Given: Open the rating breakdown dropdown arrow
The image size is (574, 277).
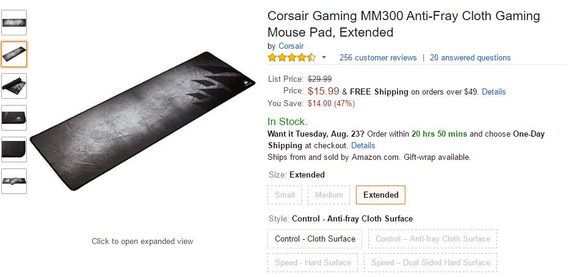Looking at the screenshot, I should [324, 58].
